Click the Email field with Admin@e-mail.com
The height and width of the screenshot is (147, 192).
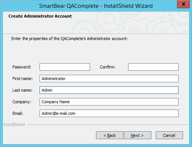click(109, 113)
